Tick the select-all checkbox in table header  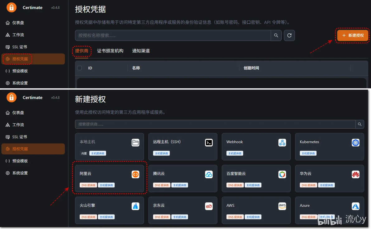point(79,68)
